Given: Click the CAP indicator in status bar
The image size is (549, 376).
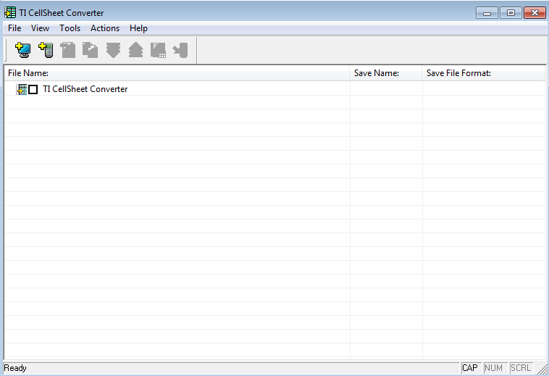Looking at the screenshot, I should point(470,368).
